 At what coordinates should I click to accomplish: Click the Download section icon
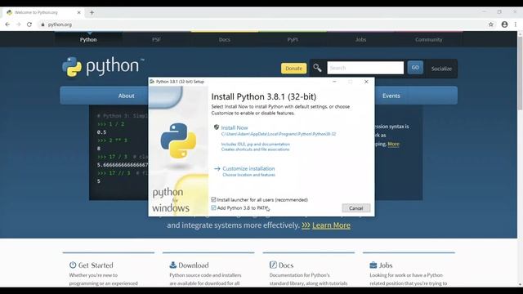pos(172,265)
